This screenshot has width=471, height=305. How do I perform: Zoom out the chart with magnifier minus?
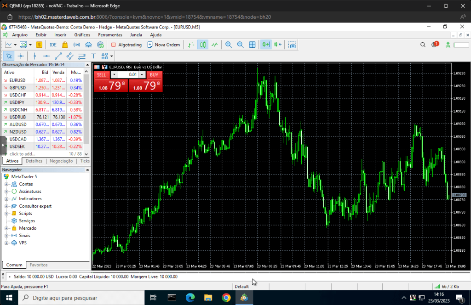point(240,45)
